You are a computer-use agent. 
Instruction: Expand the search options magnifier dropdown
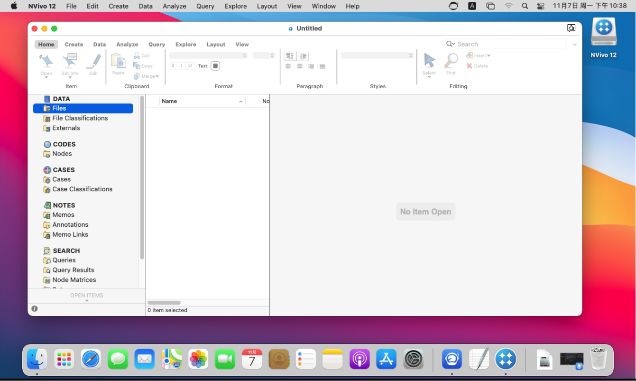pos(450,44)
